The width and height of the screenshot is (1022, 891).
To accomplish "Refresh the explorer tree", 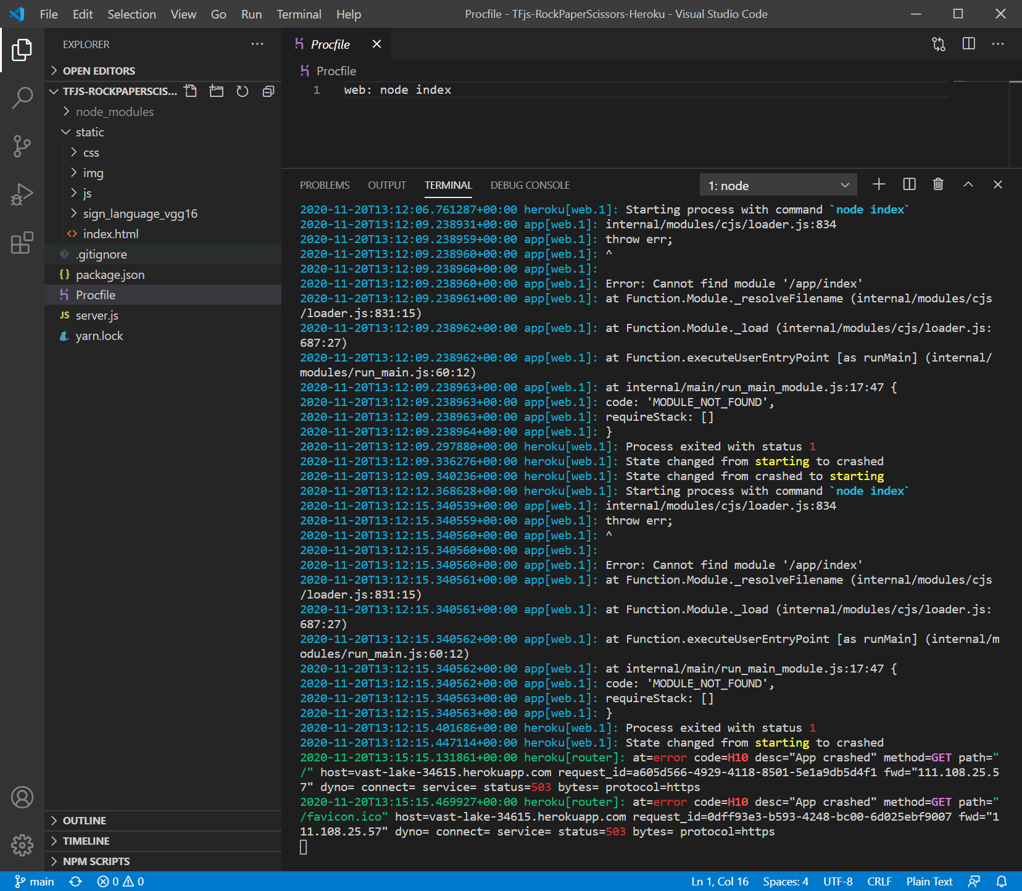I will [243, 91].
